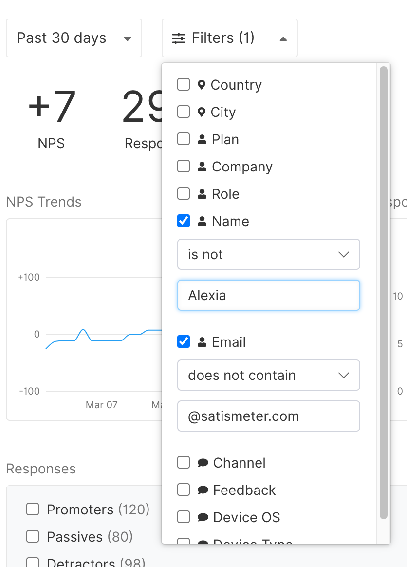Click the Feedback filter label
Image resolution: width=407 pixels, height=567 pixels.
click(244, 490)
